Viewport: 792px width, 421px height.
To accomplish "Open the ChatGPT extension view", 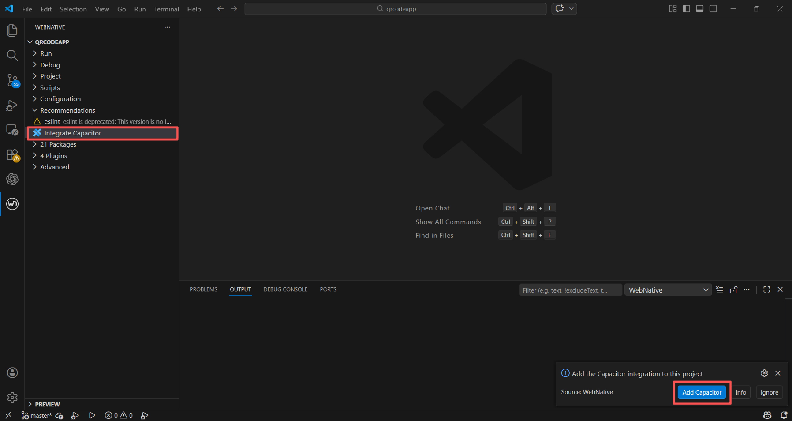I will (x=12, y=179).
